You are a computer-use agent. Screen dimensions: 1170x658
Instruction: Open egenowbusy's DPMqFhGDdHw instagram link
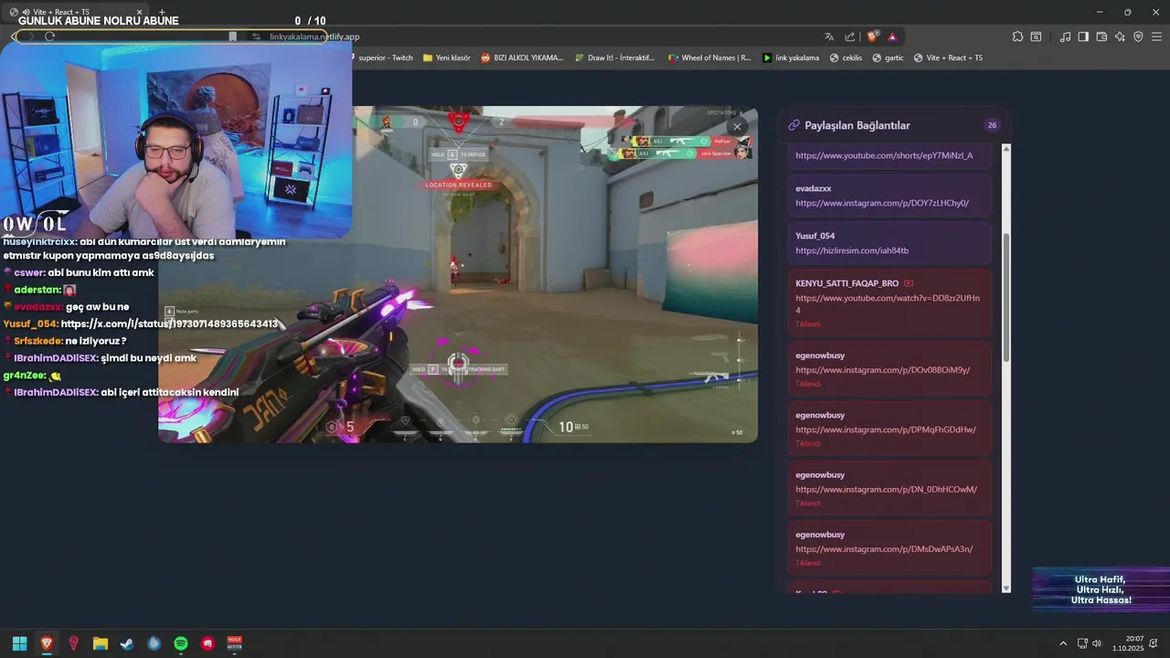[886, 430]
